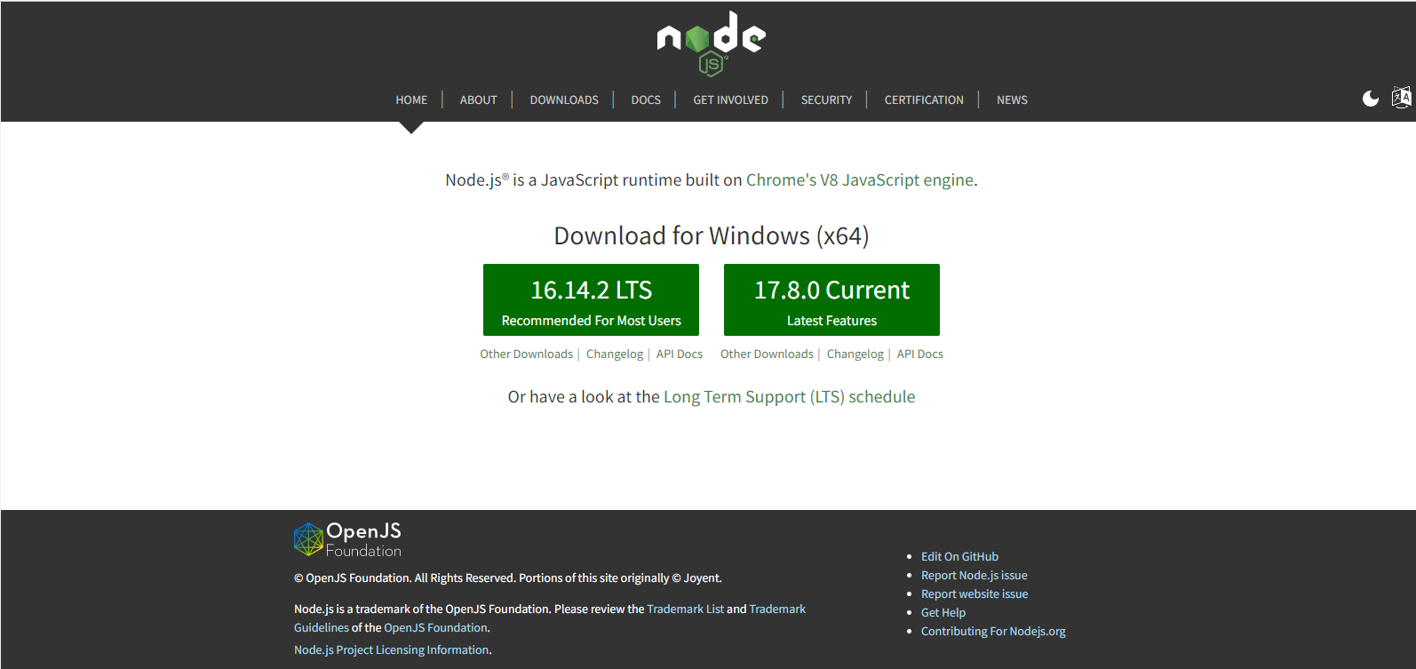This screenshot has height=669, width=1416.
Task: Open Changelog under 16.14.2 LTS
Action: (x=615, y=354)
